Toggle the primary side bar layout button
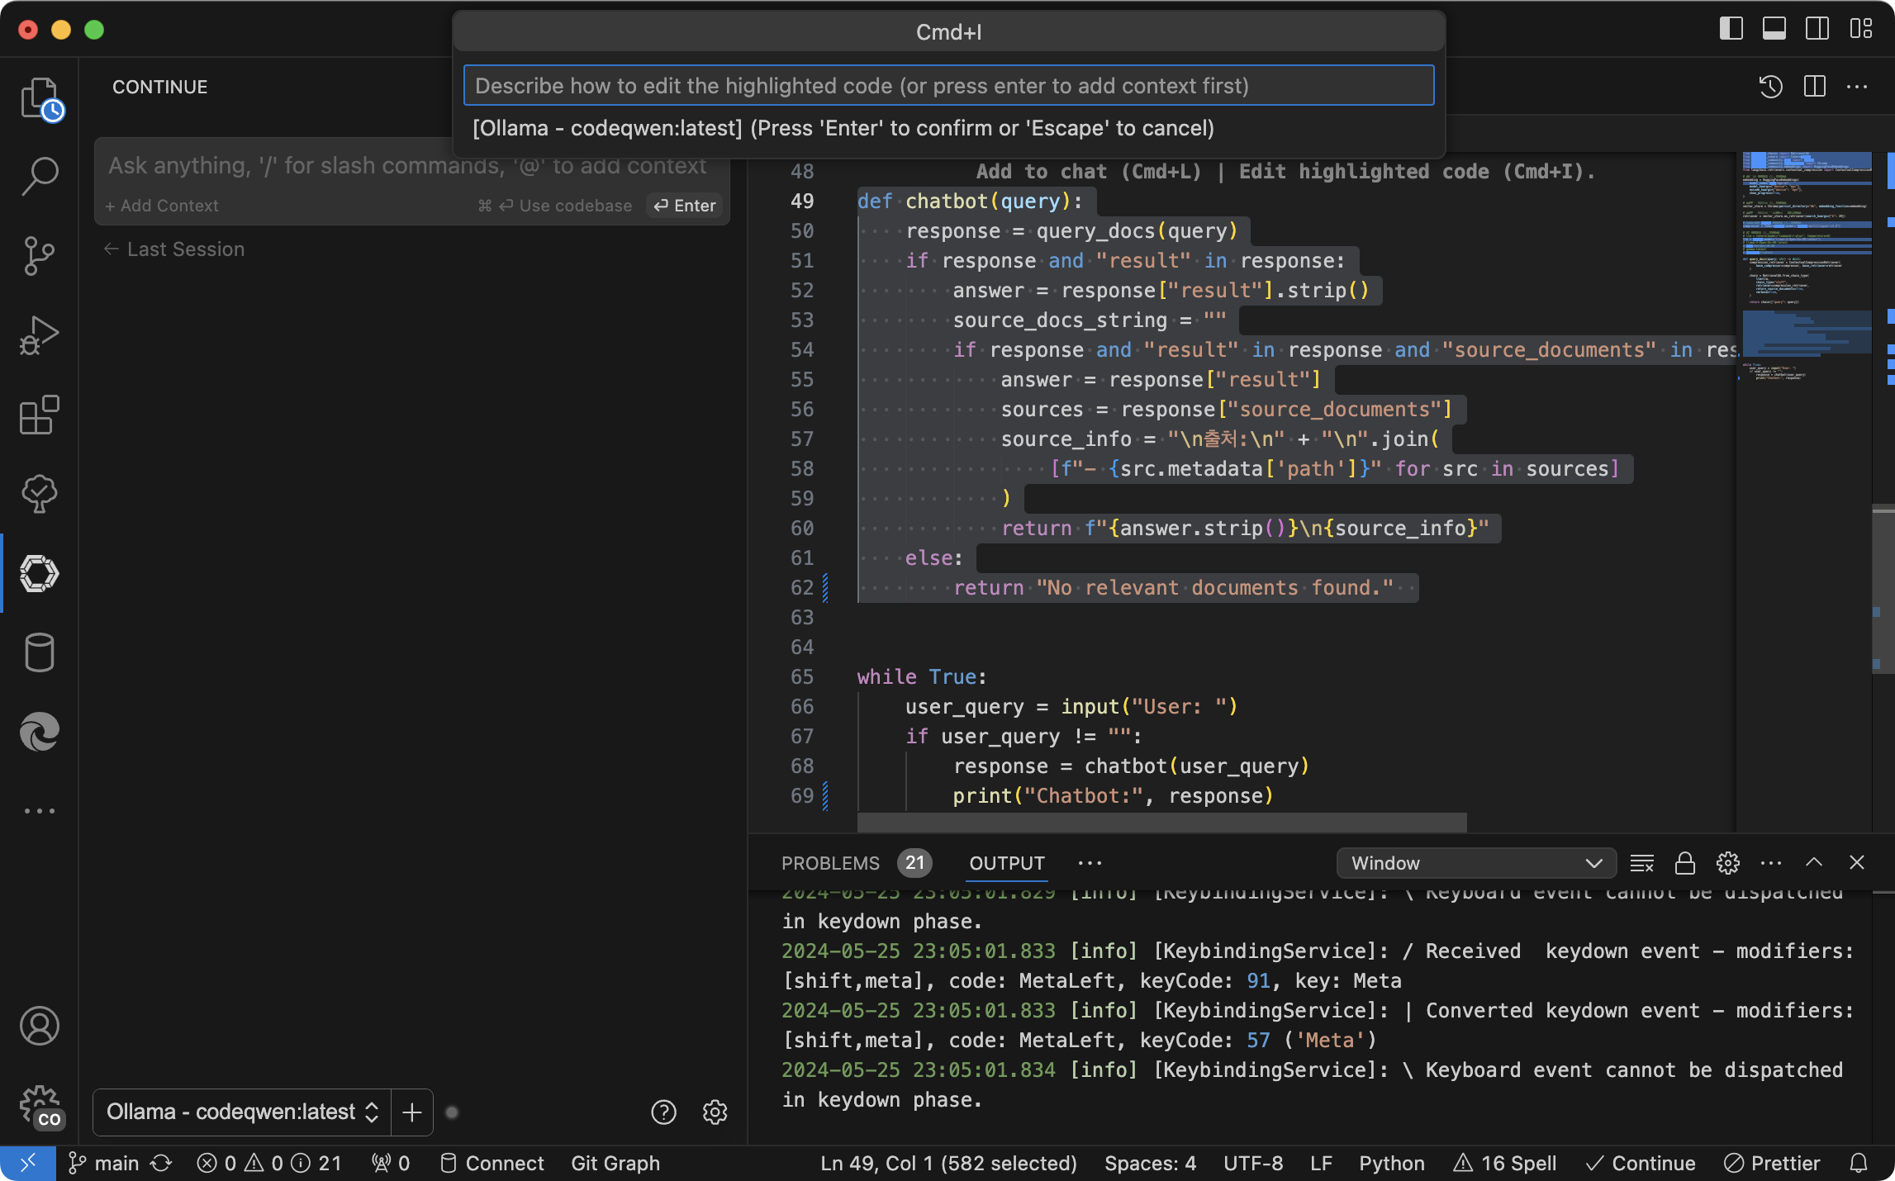 [1731, 29]
